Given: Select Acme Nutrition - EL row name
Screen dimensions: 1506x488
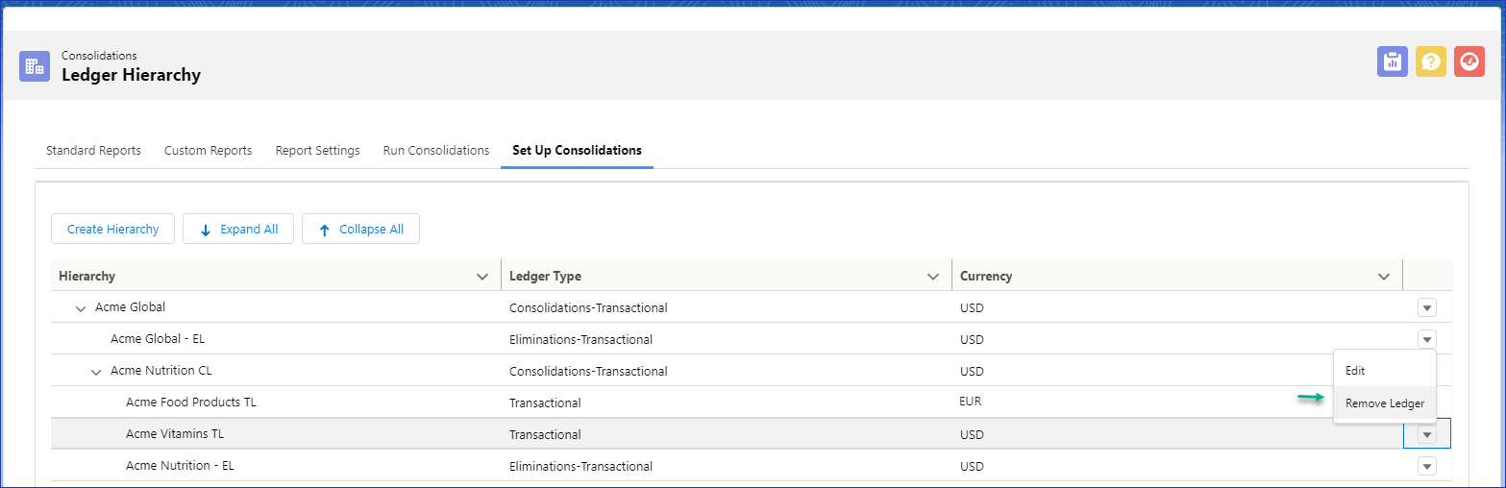Looking at the screenshot, I should [x=181, y=466].
